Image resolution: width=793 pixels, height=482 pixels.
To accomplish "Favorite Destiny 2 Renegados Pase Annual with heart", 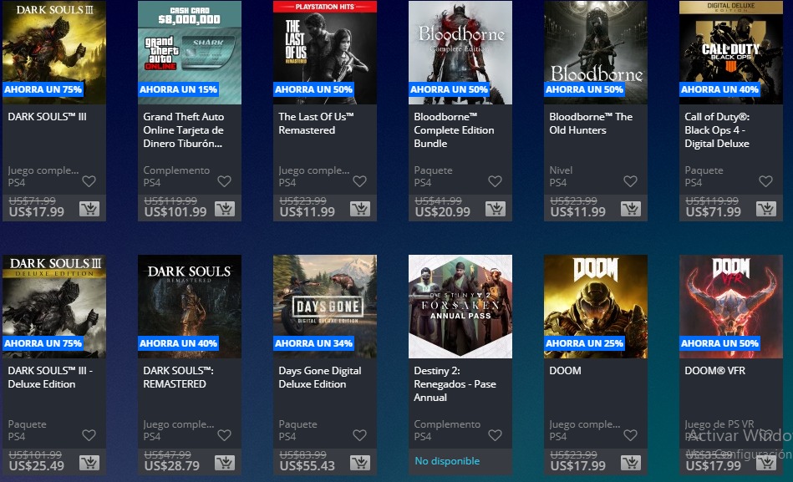I will pyautogui.click(x=495, y=435).
